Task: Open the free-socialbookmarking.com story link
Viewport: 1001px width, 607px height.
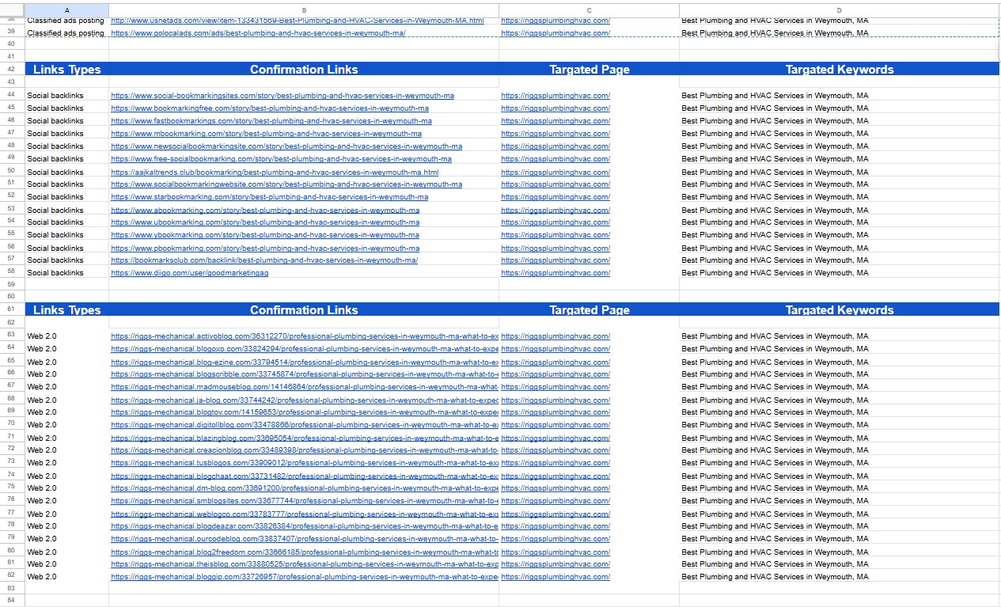Action: pyautogui.click(x=281, y=159)
